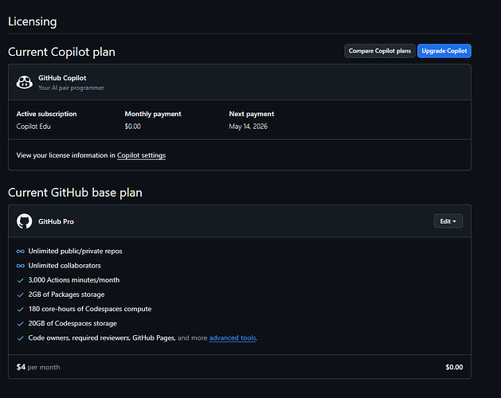
Task: Follow the advanced tools link
Action: [233, 338]
